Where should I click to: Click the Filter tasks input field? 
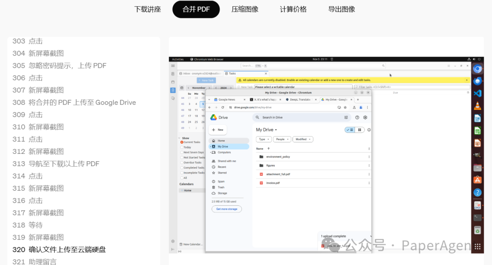click(x=374, y=87)
